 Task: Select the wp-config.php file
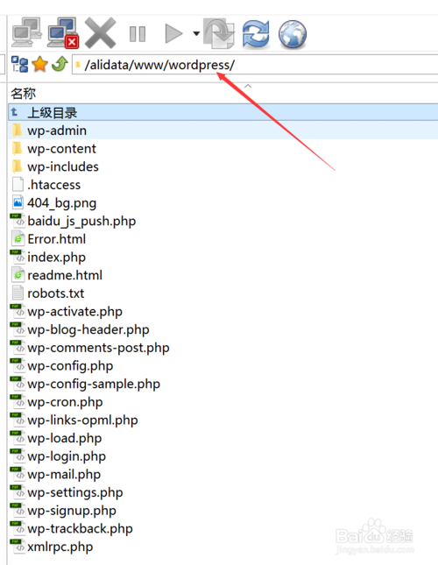tap(70, 366)
